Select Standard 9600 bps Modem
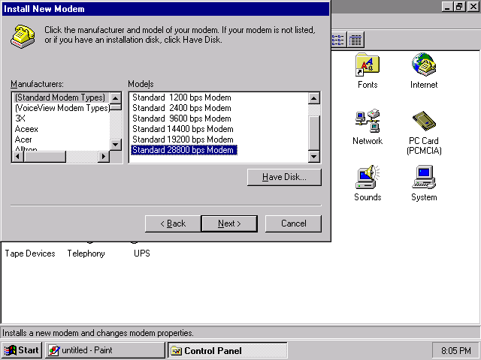 182,118
